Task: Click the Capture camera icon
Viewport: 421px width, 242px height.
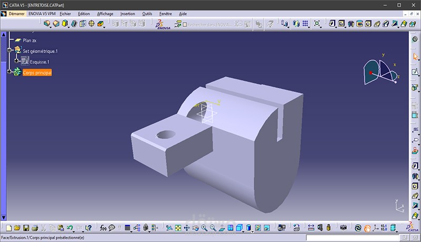Action: tap(343, 228)
